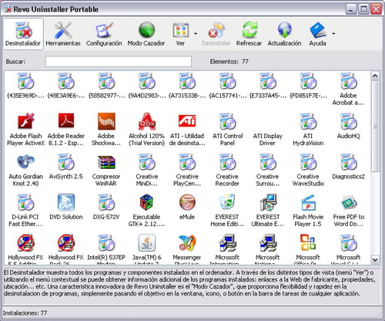Image resolution: width=385 pixels, height=321 pixels.
Task: Select Creative WaveStudio icon
Action: 308,161
